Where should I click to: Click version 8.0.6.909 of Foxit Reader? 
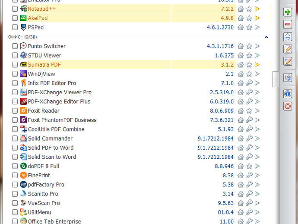click(x=222, y=111)
